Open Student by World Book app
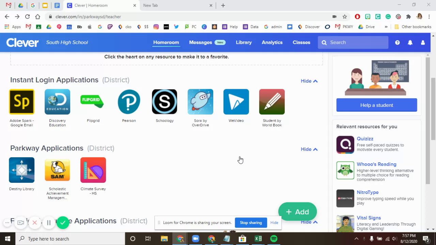Viewport: 436px width, 245px height. pyautogui.click(x=272, y=102)
